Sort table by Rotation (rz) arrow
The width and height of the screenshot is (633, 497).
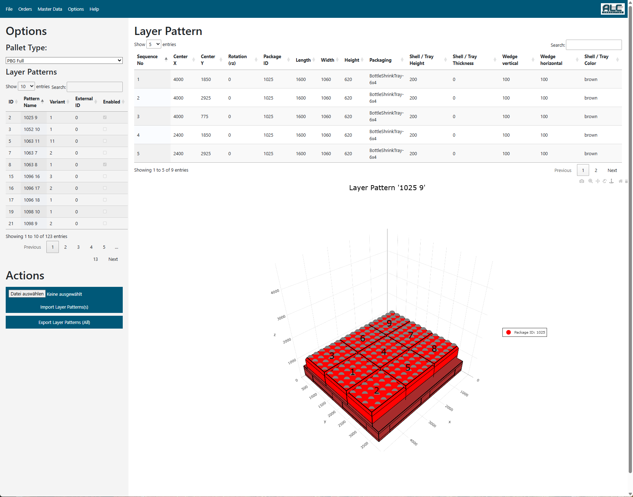[256, 60]
